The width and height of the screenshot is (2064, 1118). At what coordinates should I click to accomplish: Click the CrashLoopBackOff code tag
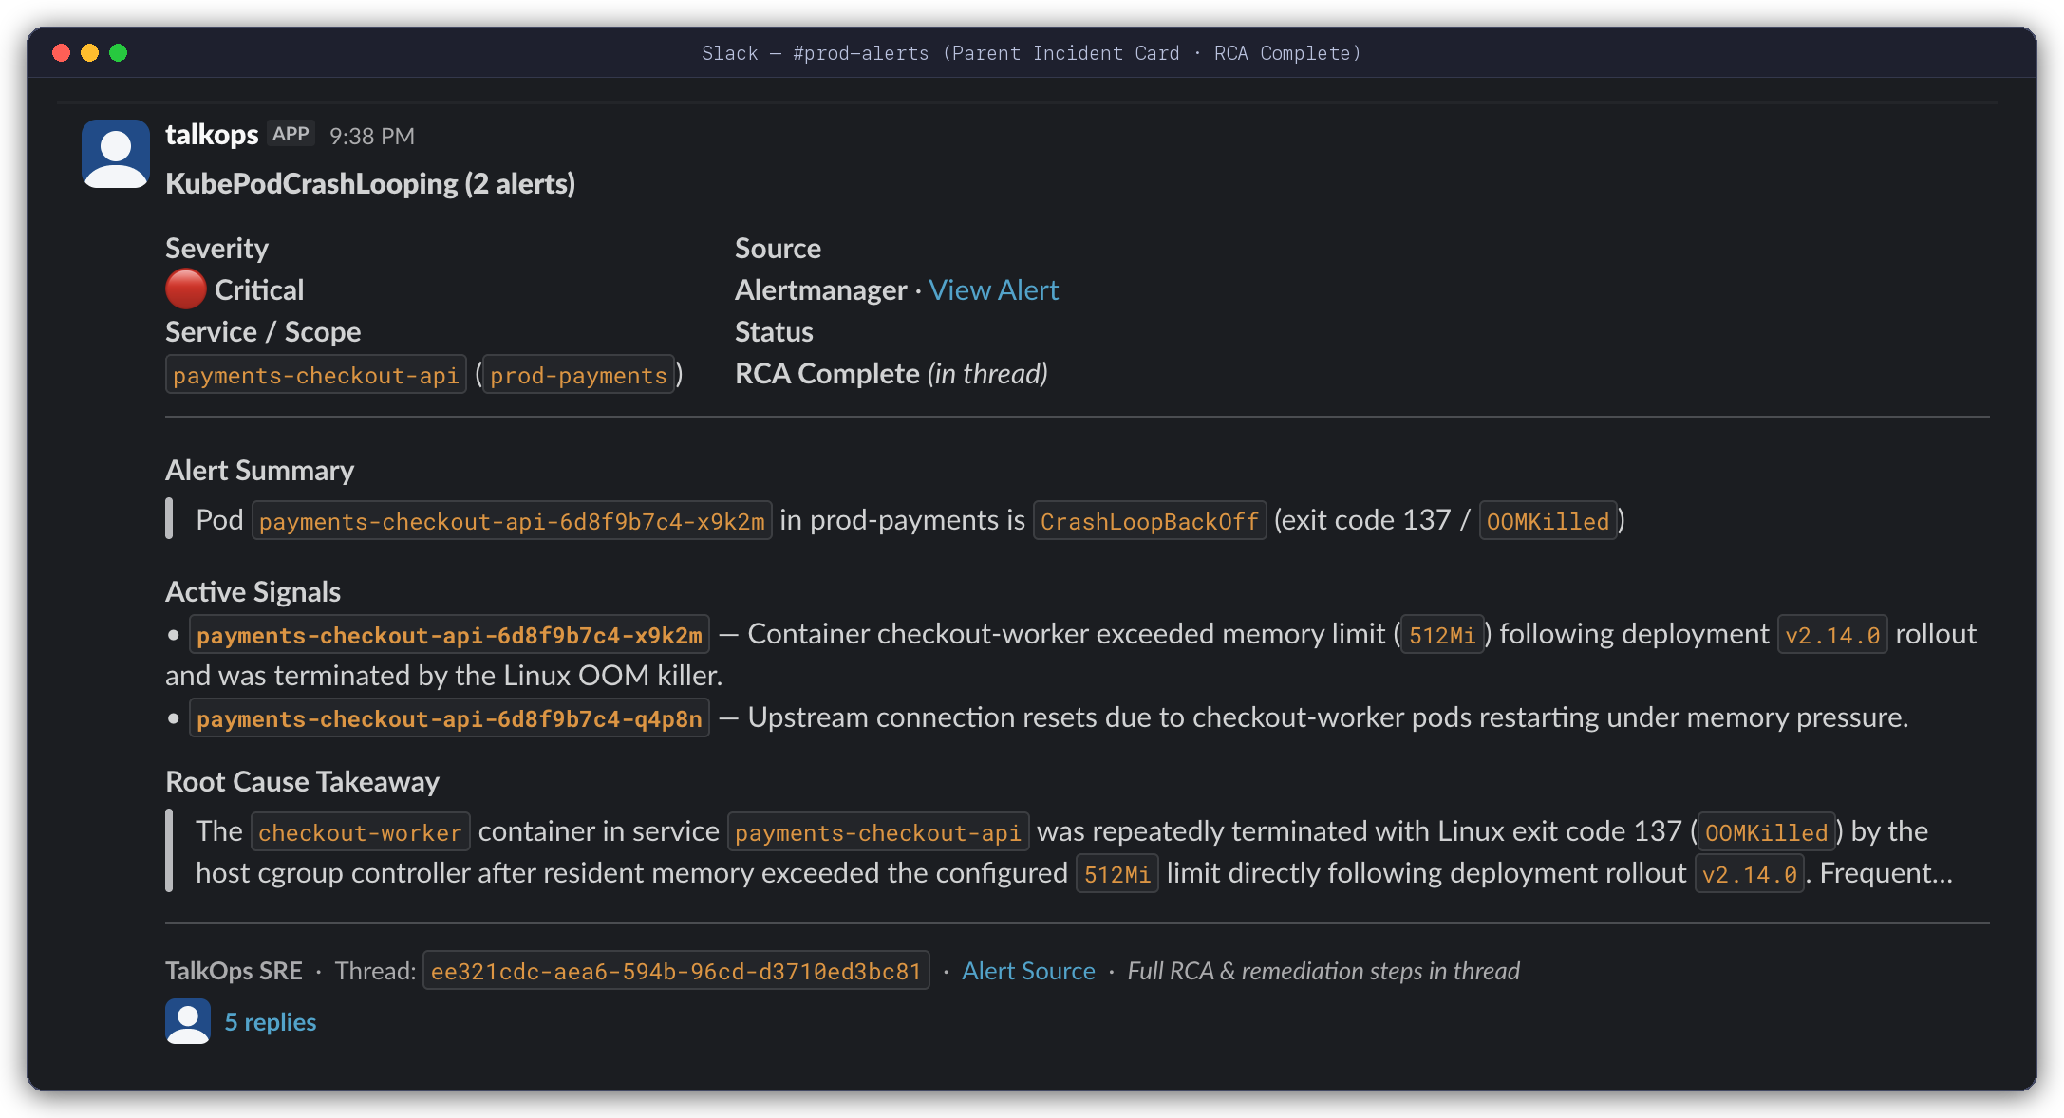1149,521
